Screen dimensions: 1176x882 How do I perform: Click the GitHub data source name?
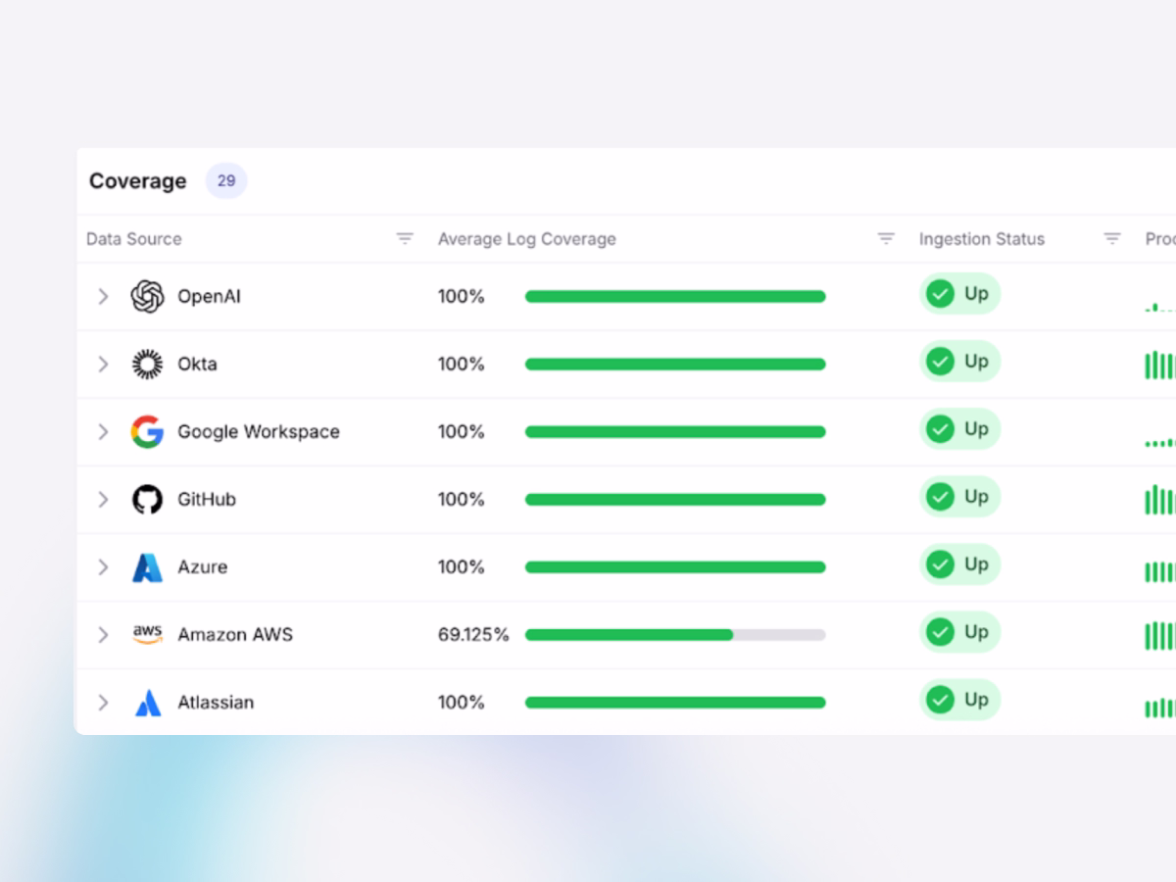click(x=207, y=499)
